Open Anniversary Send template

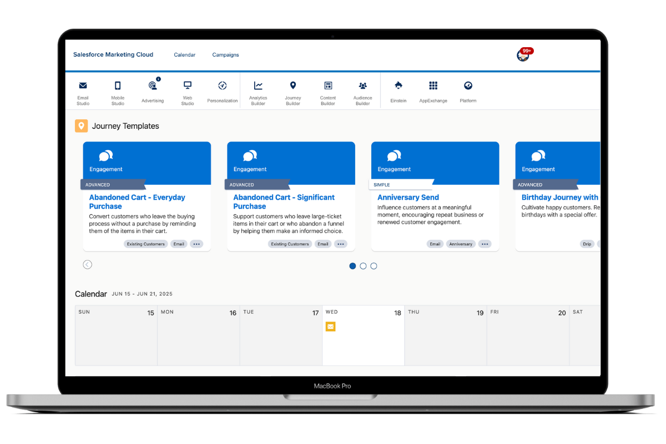click(408, 197)
